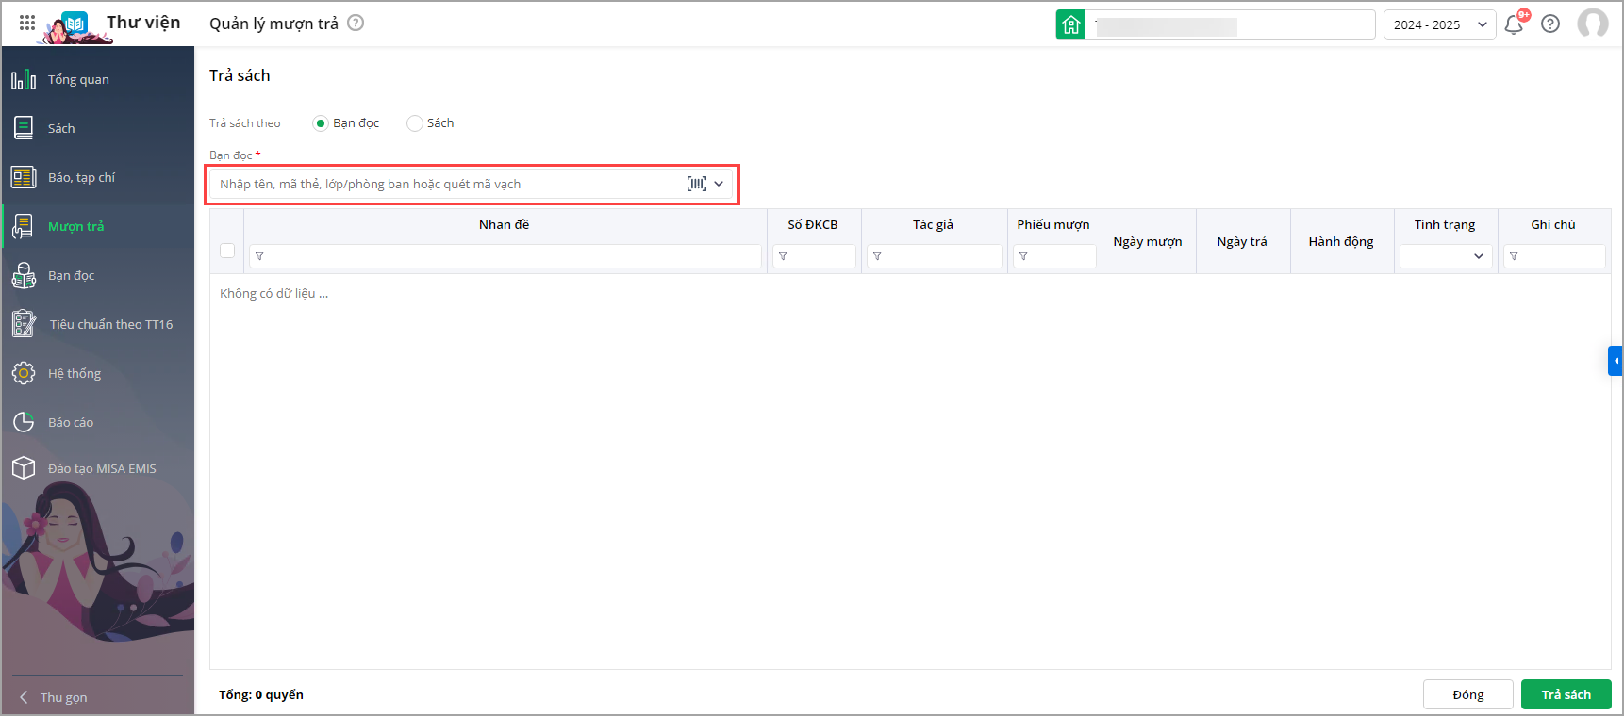
Task: Click the filter icon under Phiếu mượn
Action: (x=1023, y=256)
